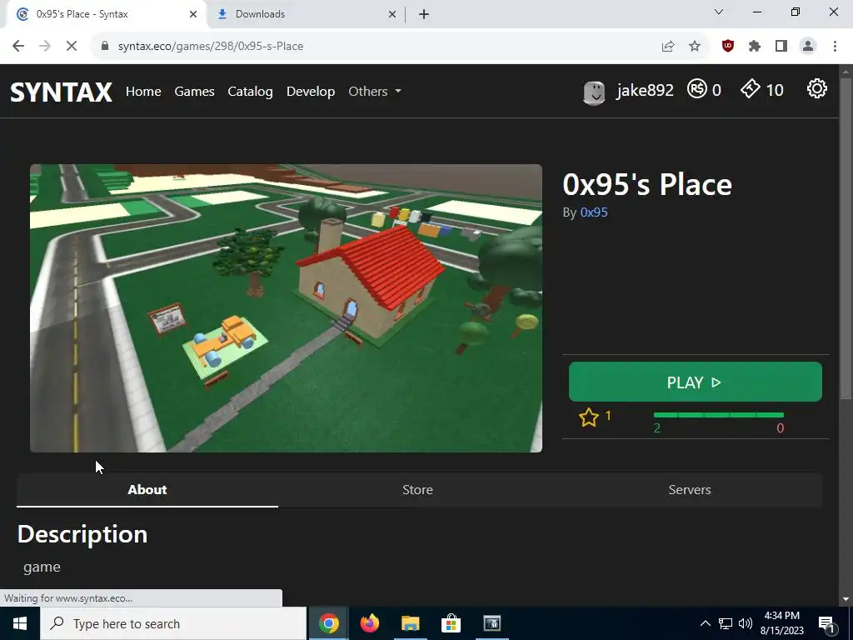The width and height of the screenshot is (853, 640).
Task: Open Games in the navbar
Action: pyautogui.click(x=194, y=92)
